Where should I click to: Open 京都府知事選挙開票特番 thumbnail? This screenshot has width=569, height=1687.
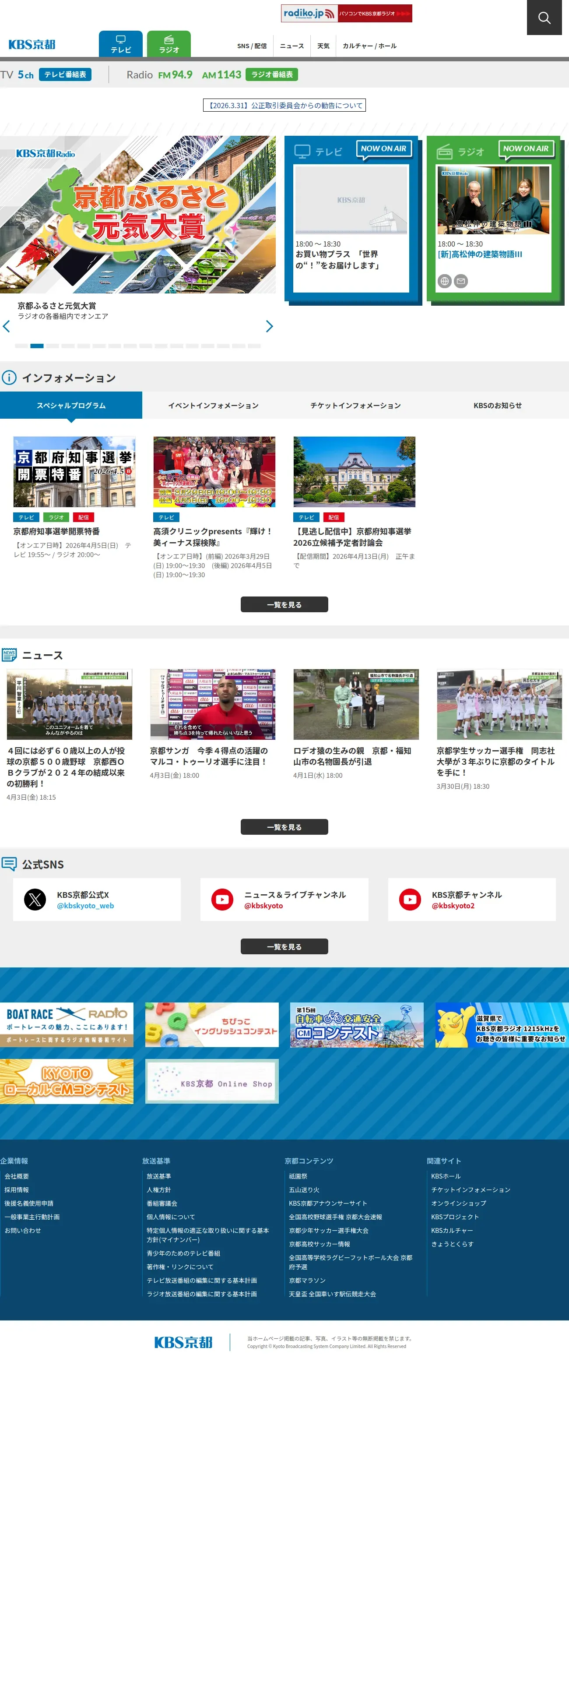(75, 472)
